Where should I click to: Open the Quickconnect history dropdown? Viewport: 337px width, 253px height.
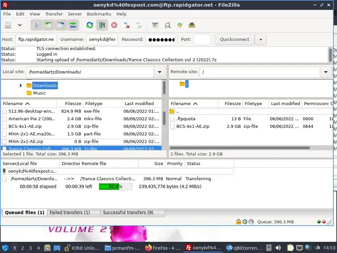click(x=261, y=40)
